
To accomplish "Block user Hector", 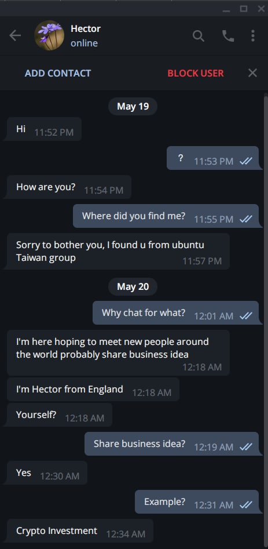I will tap(195, 73).
